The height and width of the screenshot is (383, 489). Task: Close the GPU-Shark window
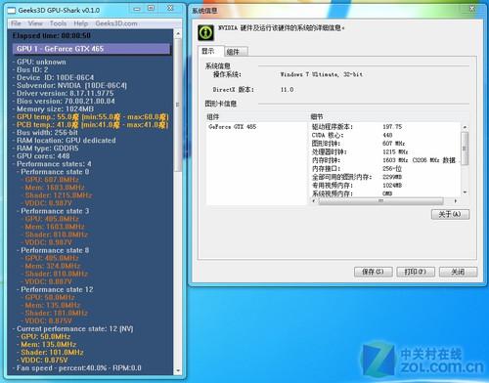click(x=170, y=8)
